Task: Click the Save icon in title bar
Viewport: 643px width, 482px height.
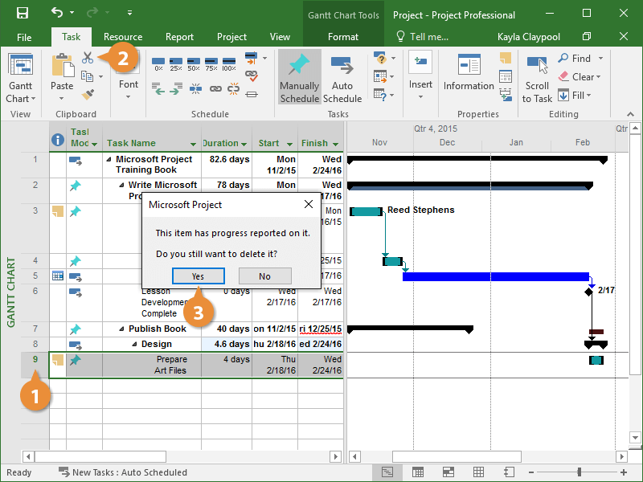Action: [23, 14]
